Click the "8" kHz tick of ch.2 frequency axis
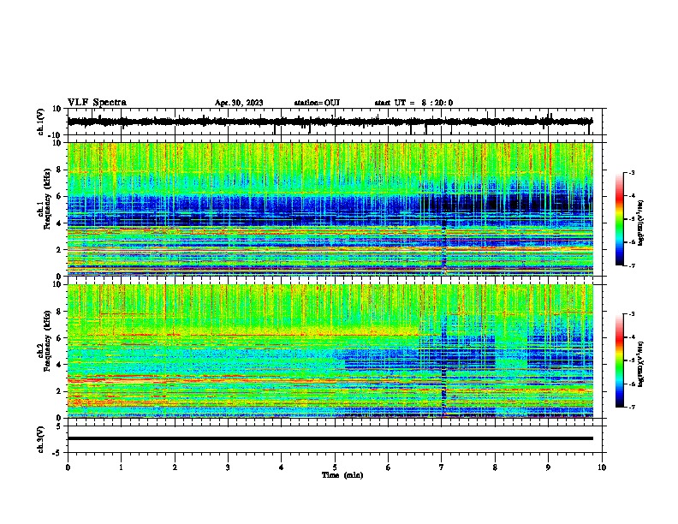Viewport: 678px width, 524px height. (x=59, y=312)
